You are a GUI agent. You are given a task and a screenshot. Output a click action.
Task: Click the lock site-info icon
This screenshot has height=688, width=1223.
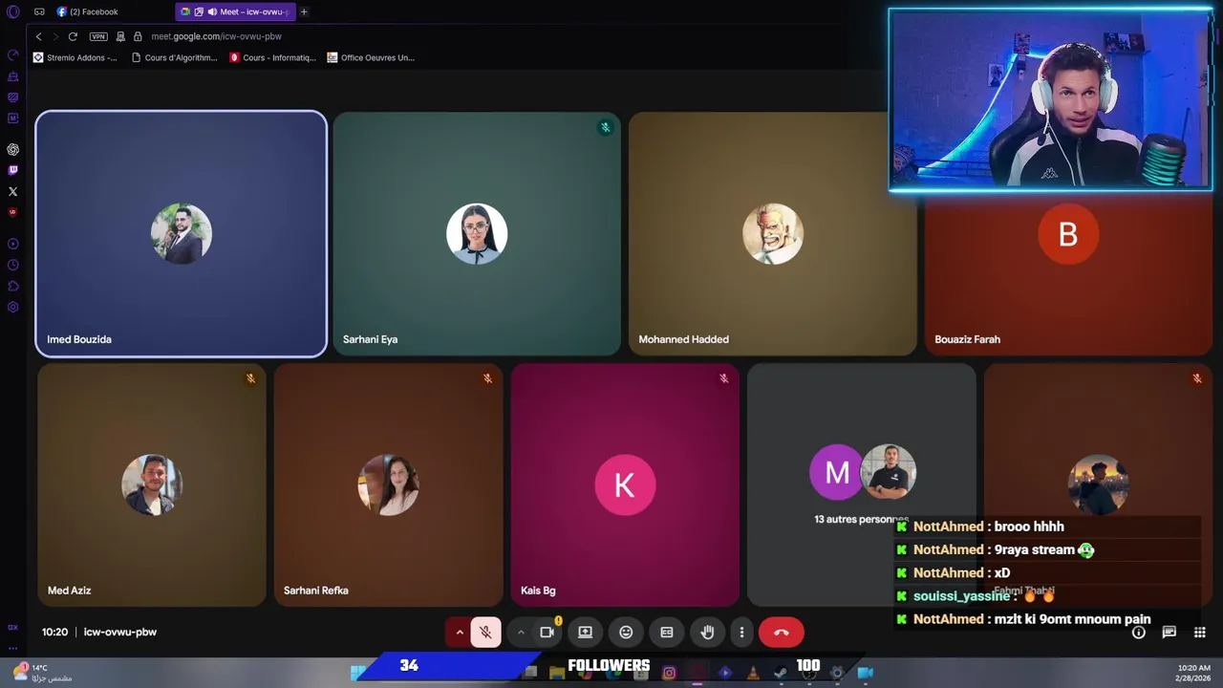[138, 36]
